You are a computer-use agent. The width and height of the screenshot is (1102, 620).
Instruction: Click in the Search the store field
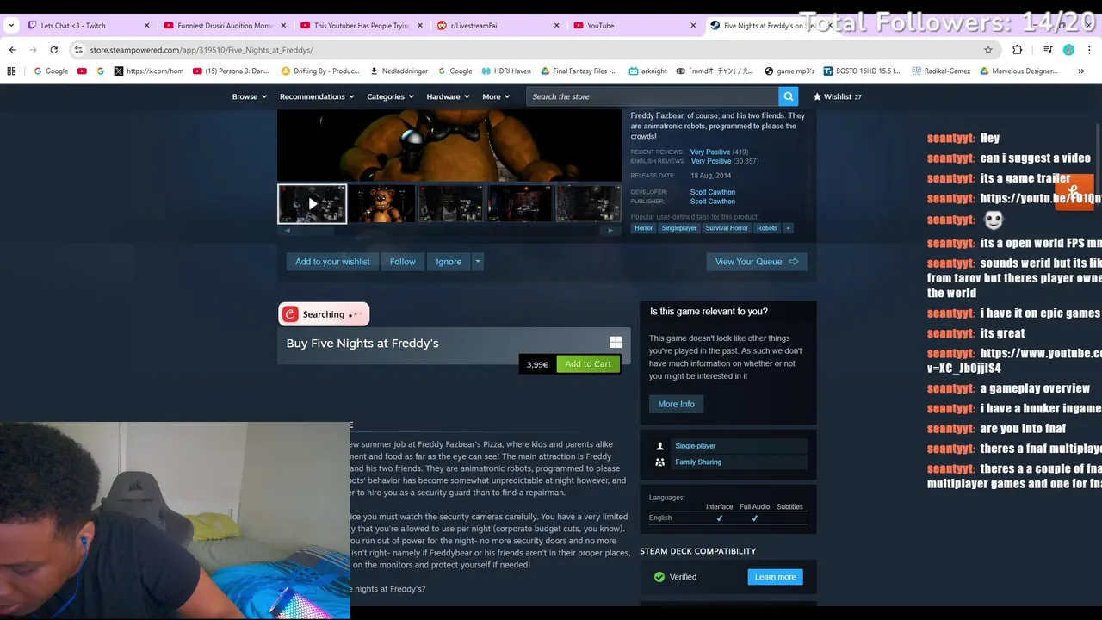pos(653,96)
